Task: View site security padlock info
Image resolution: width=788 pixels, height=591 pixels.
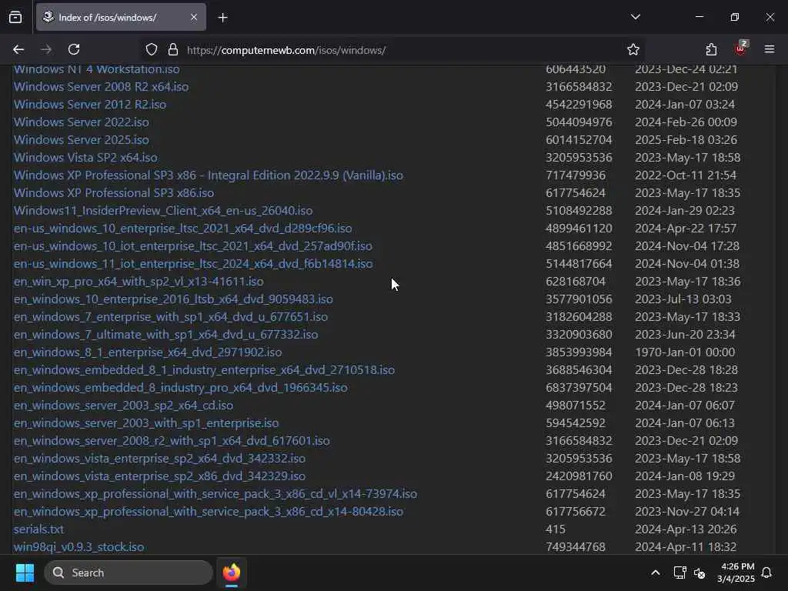Action: pyautogui.click(x=173, y=50)
